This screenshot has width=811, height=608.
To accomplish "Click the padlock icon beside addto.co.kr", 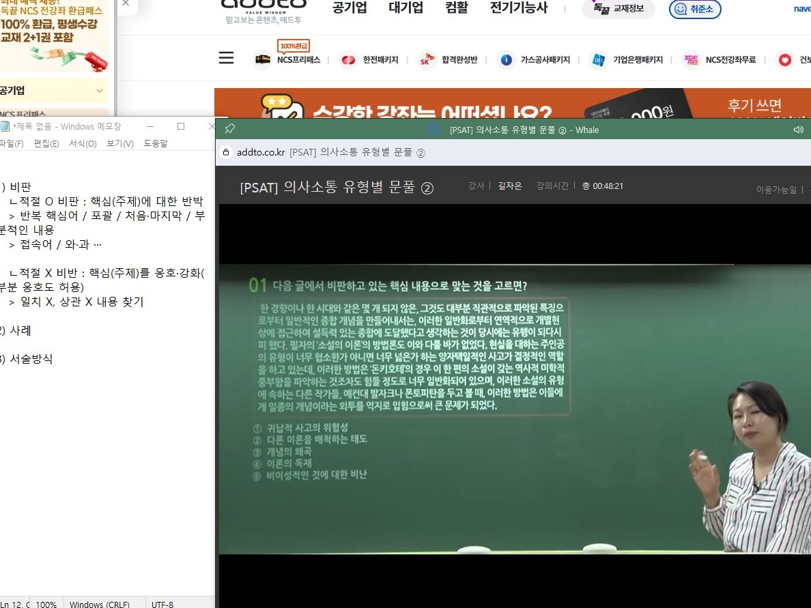I will click(x=225, y=152).
